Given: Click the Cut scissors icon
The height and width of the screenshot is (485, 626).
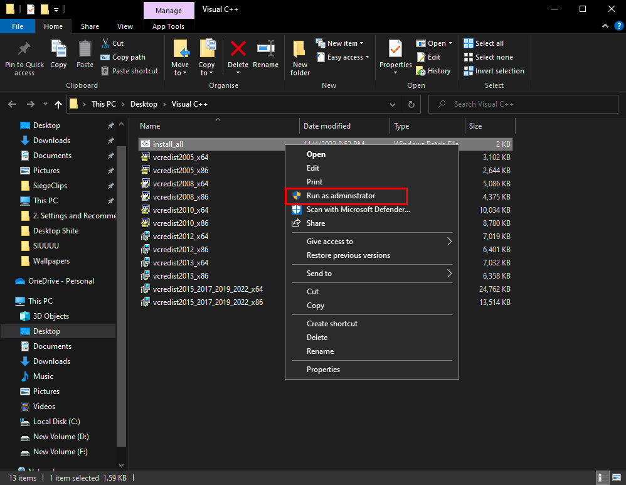Looking at the screenshot, I should pyautogui.click(x=105, y=43).
